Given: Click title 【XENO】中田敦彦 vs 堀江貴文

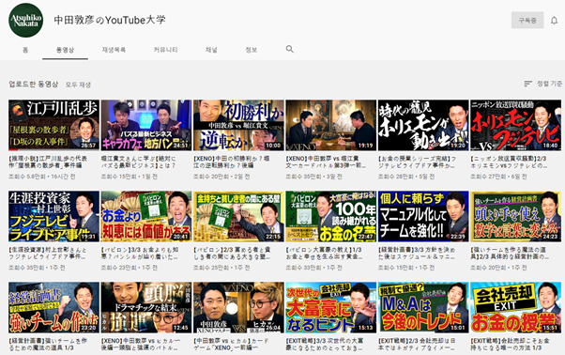Looking at the screenshot, I should [326, 162].
